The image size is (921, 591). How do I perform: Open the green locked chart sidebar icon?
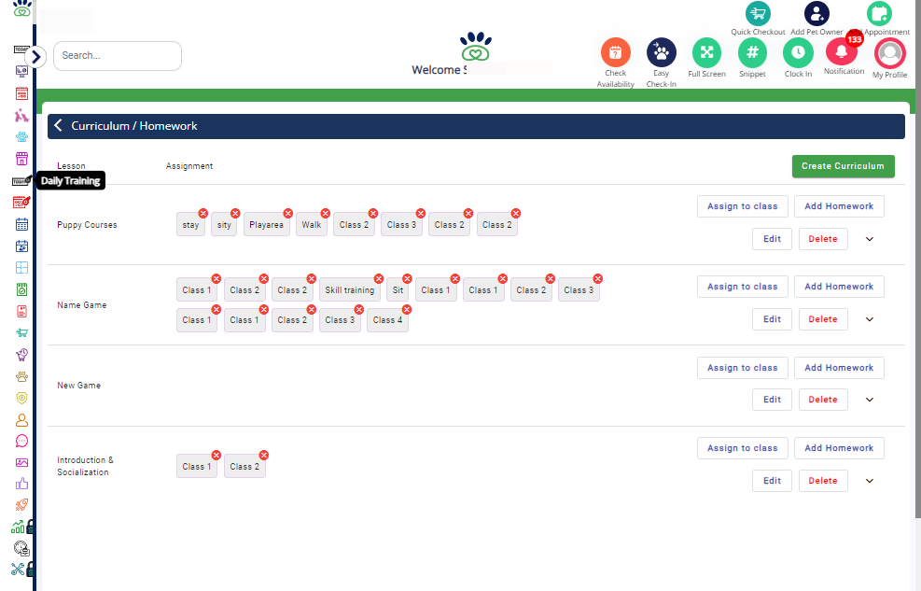click(x=21, y=527)
